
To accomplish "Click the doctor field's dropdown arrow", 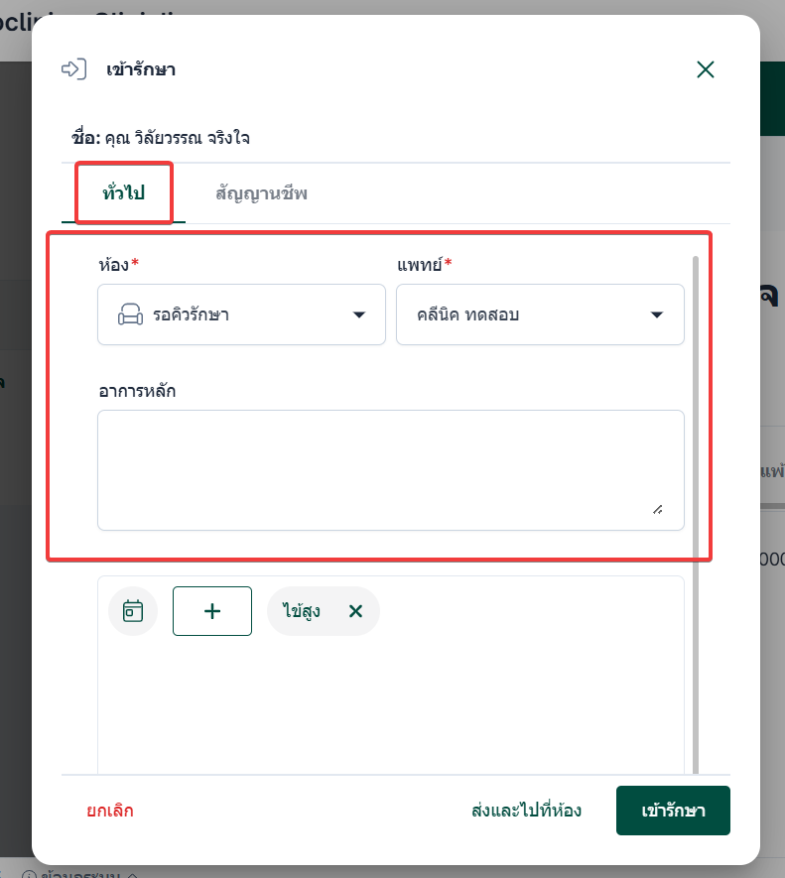I will [x=656, y=315].
